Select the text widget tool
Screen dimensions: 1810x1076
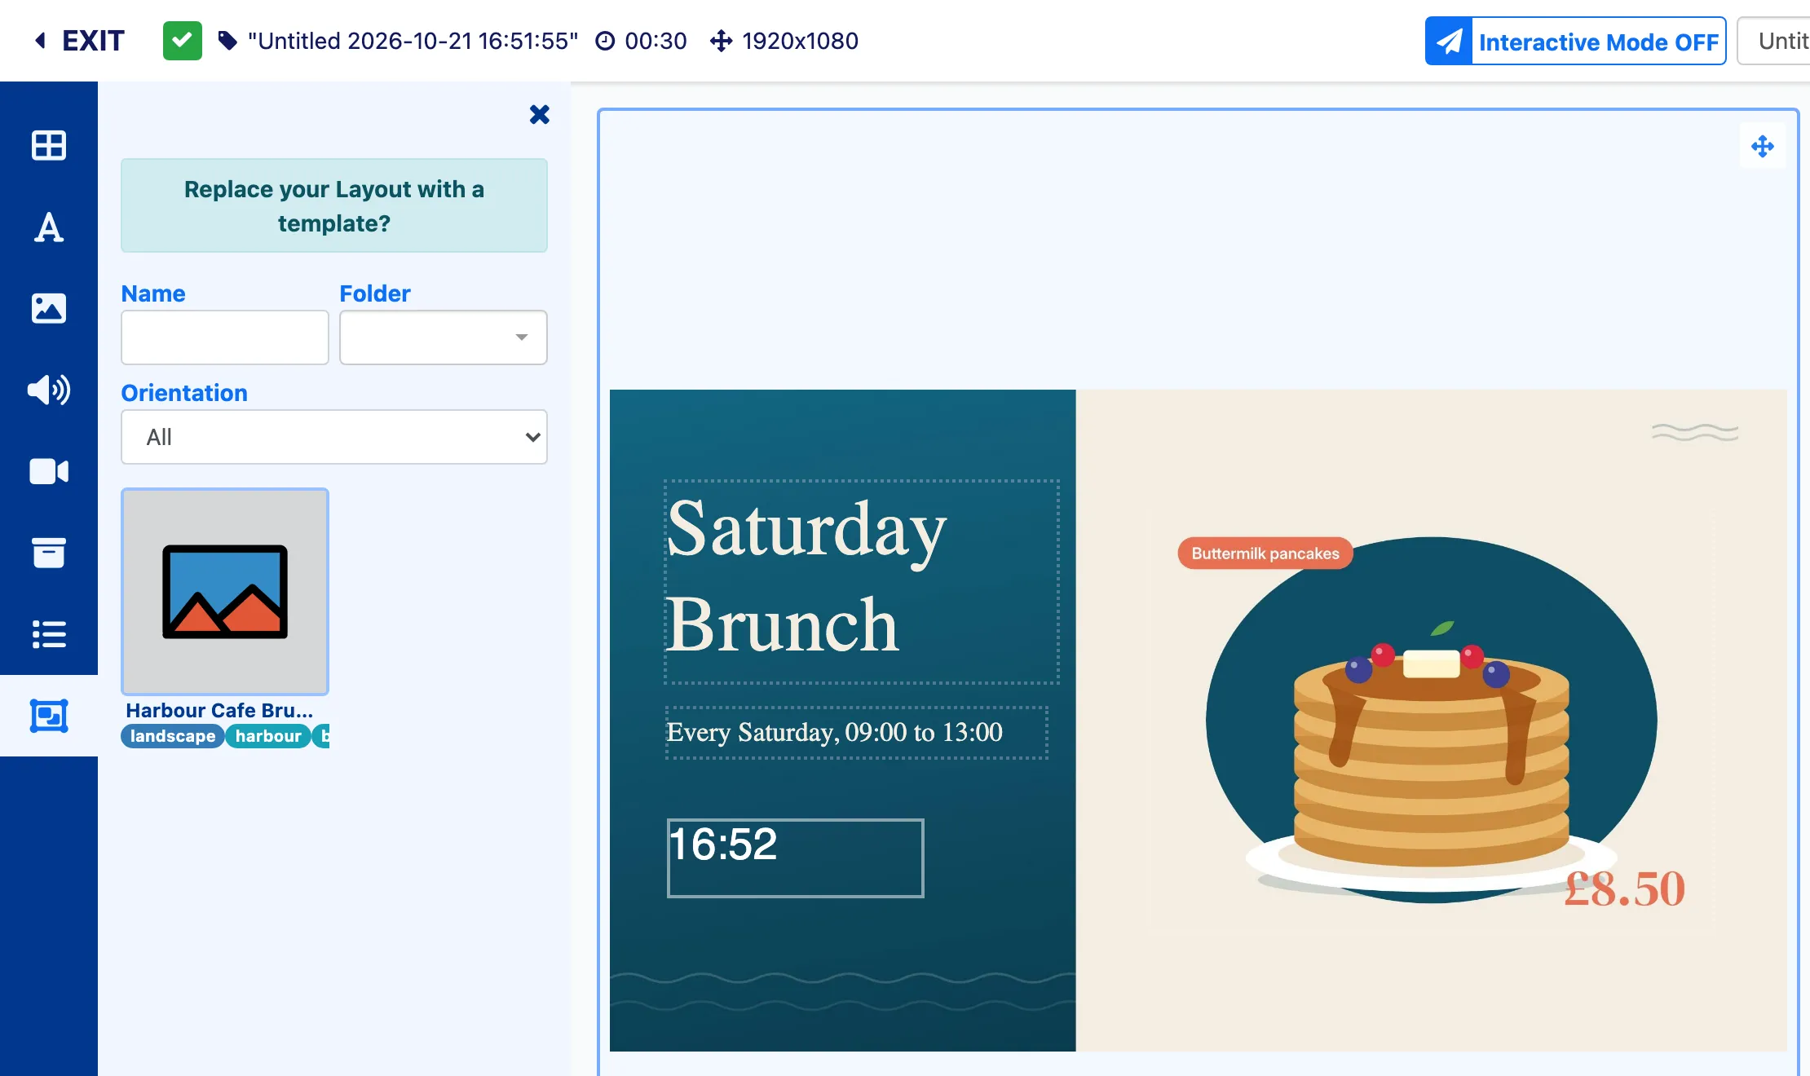(x=49, y=227)
